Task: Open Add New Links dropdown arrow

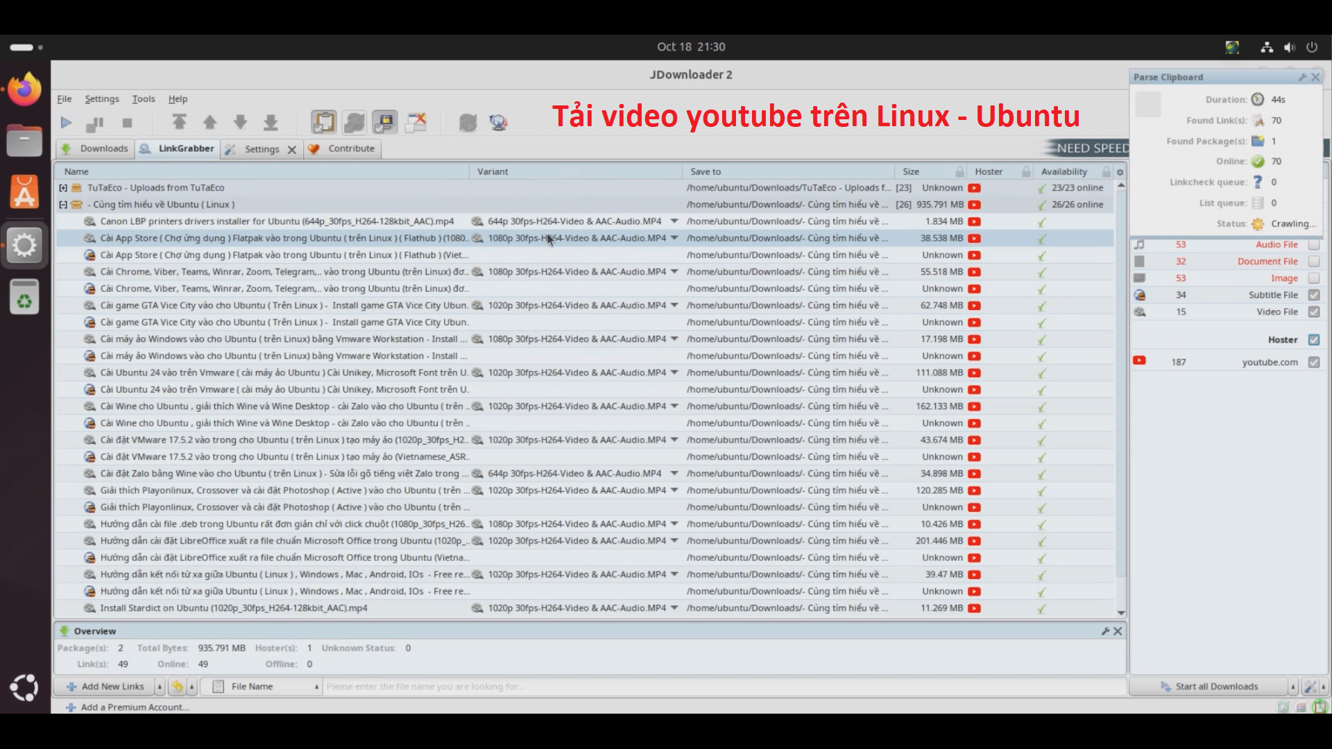Action: (x=160, y=687)
